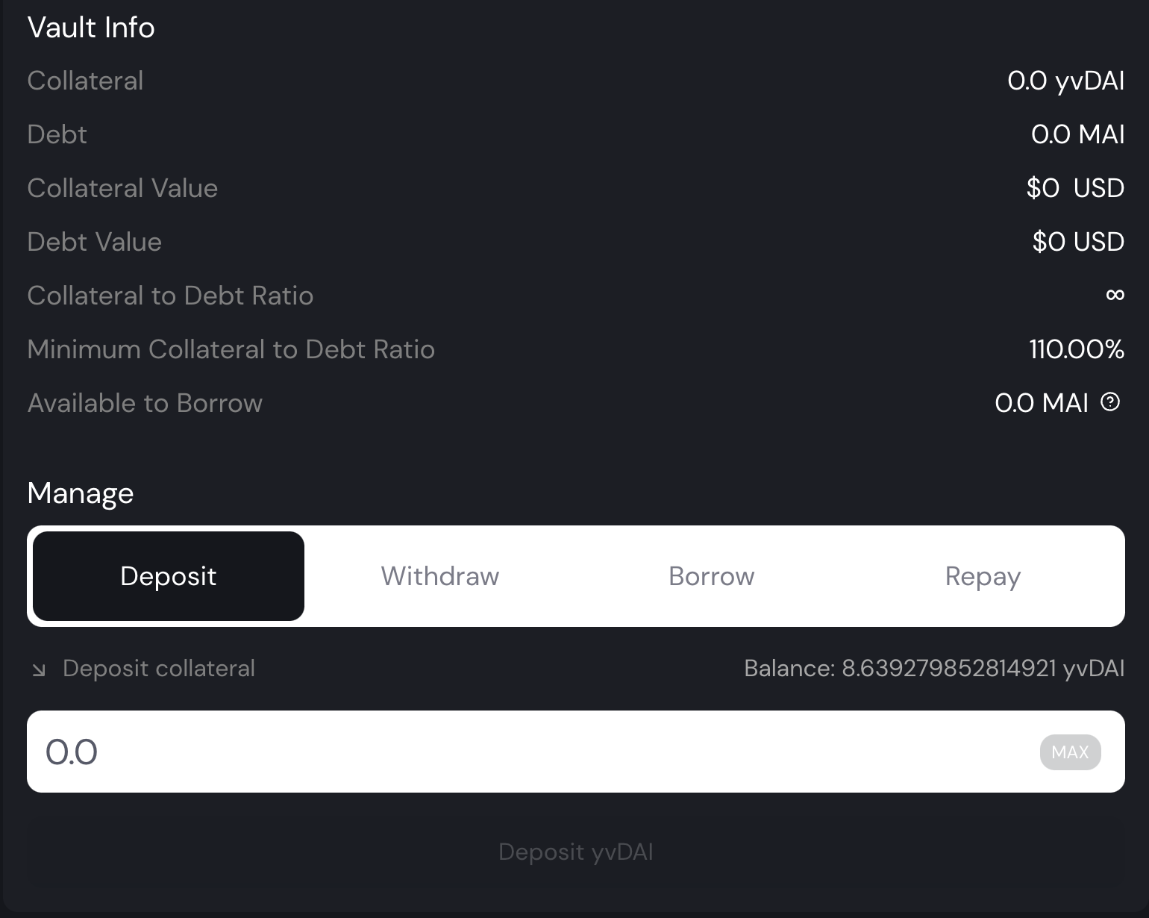
Task: Open the Repay tab
Action: click(x=982, y=575)
